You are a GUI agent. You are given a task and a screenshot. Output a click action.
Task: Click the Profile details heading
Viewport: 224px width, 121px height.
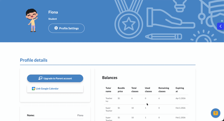click(34, 60)
